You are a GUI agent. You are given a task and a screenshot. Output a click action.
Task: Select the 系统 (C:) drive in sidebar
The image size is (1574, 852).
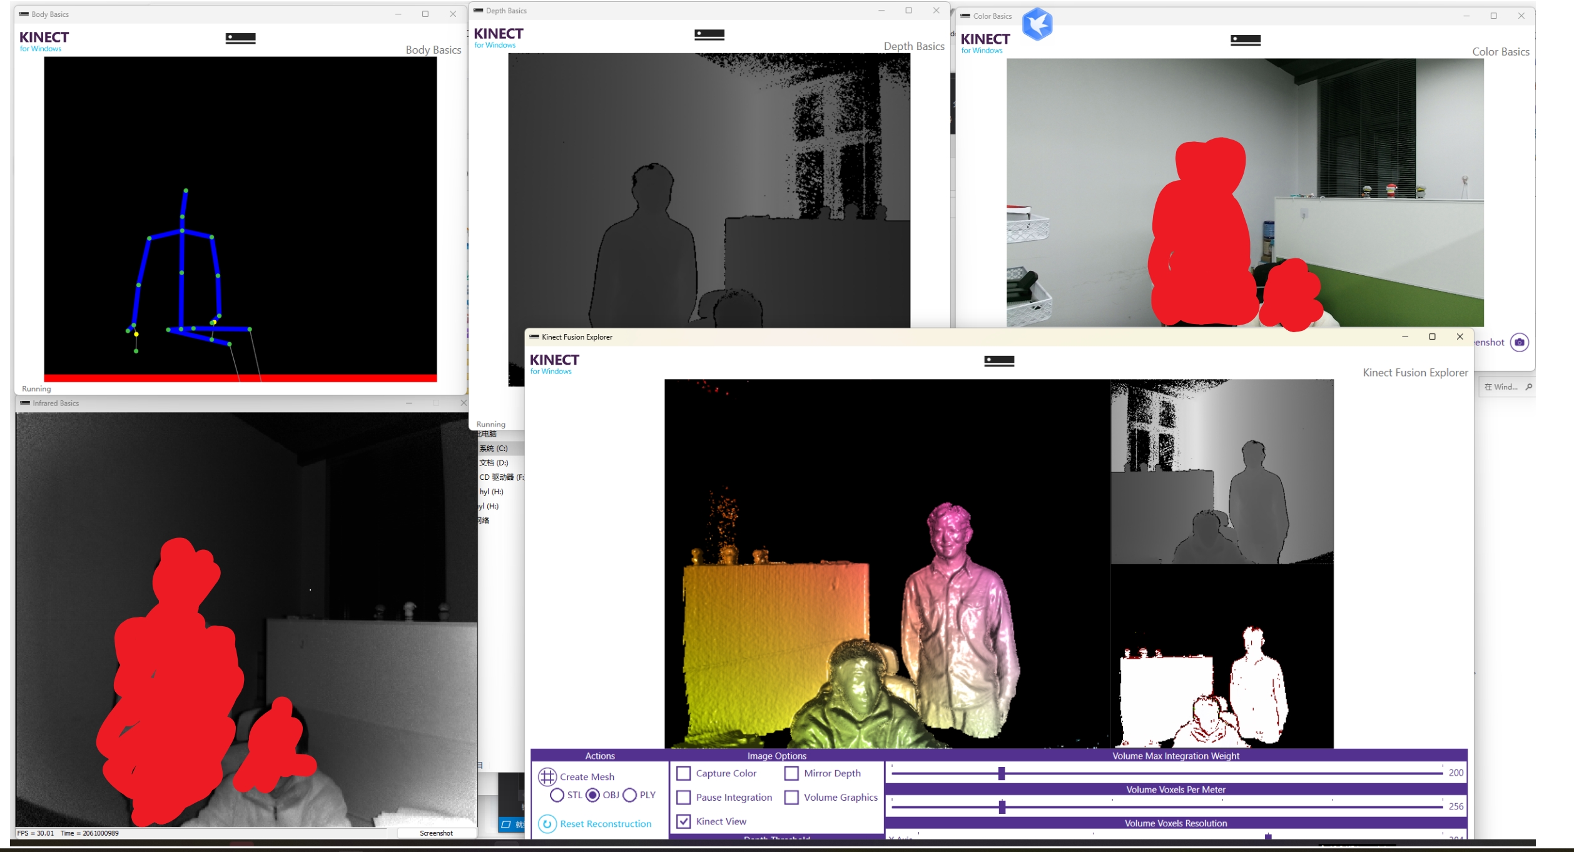point(494,449)
